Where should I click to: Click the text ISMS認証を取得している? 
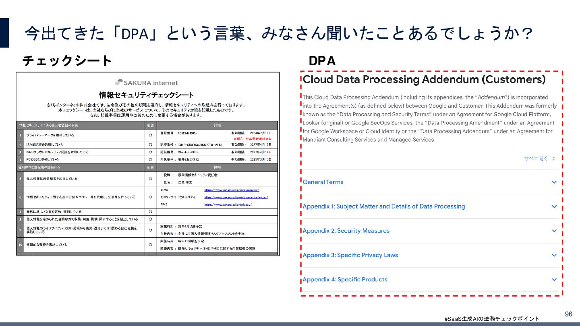44,144
